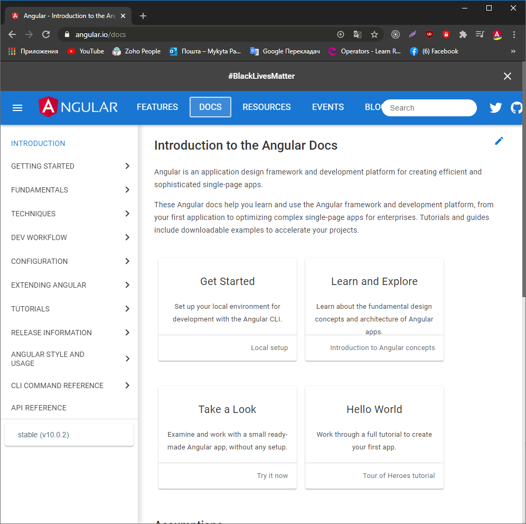This screenshot has width=526, height=524.
Task: Open the RESOURCES menu item
Action: tap(267, 107)
